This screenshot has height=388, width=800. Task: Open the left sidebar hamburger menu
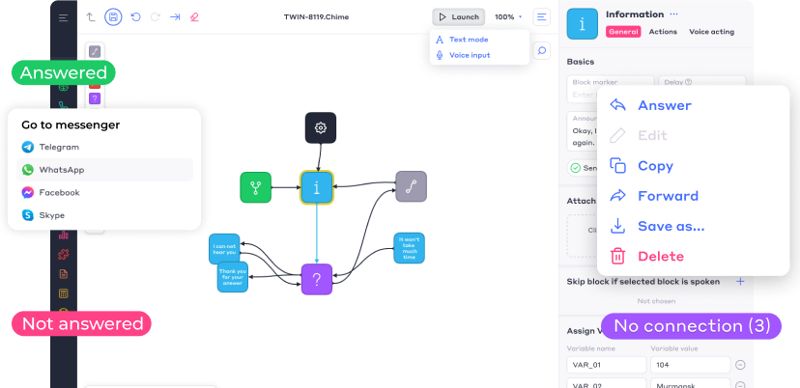point(64,17)
